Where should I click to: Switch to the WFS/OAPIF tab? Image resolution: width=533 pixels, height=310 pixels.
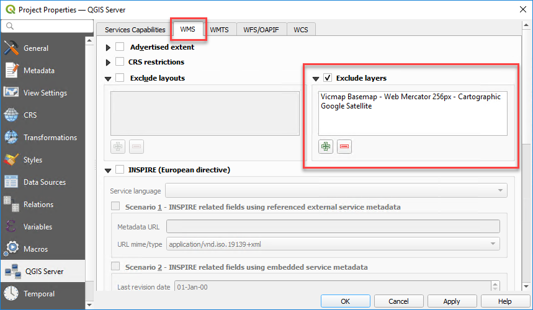tap(261, 30)
